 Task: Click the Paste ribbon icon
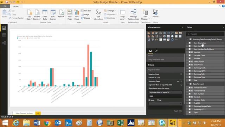(x=5, y=14)
